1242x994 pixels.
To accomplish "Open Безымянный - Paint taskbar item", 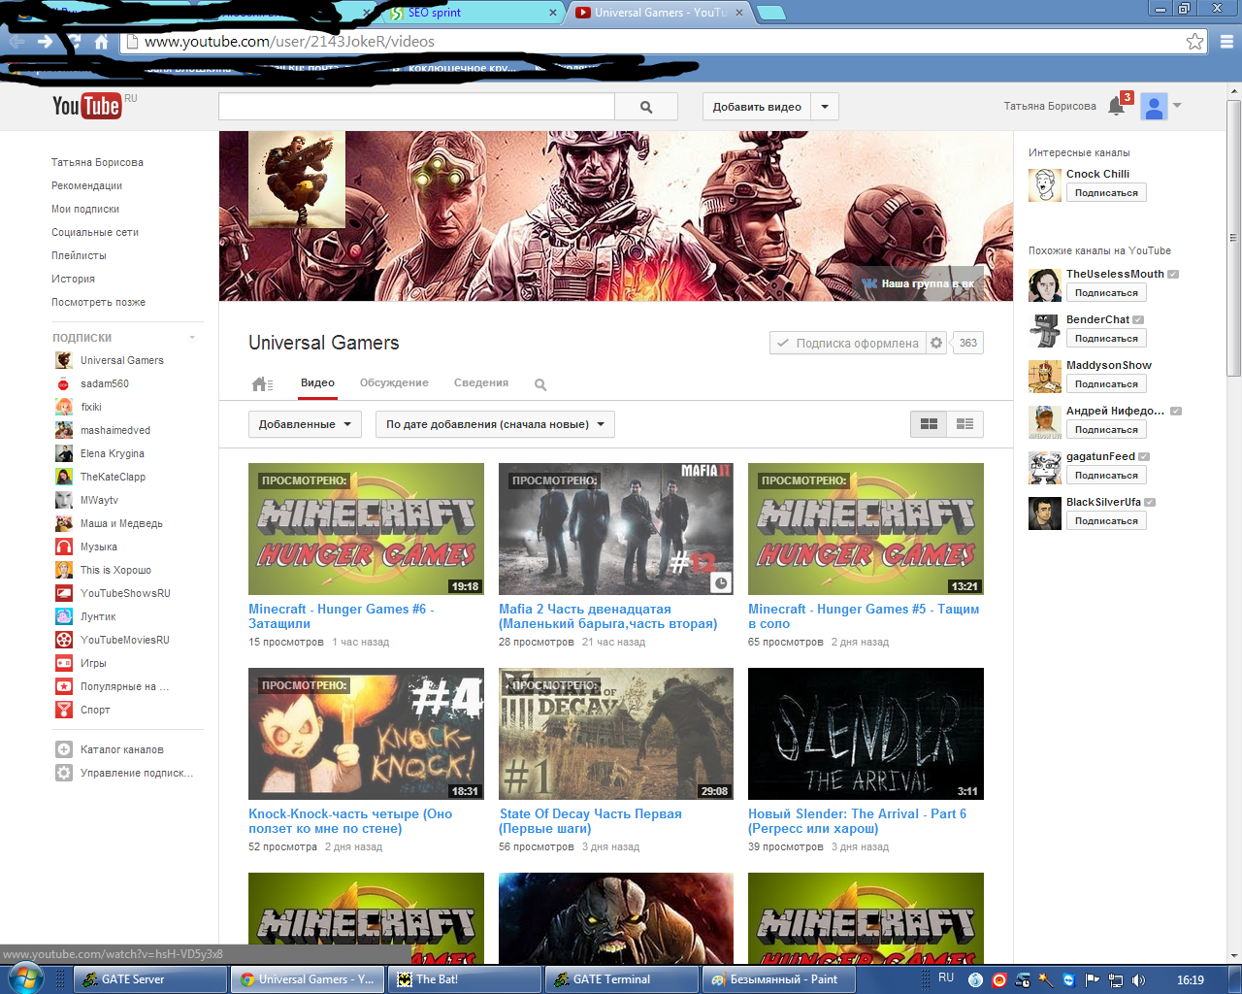I will [779, 979].
